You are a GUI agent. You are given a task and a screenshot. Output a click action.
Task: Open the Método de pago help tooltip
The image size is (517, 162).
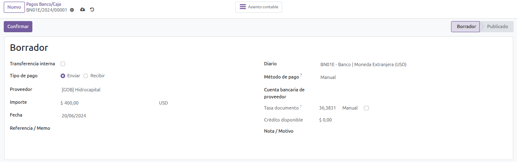tap(301, 76)
